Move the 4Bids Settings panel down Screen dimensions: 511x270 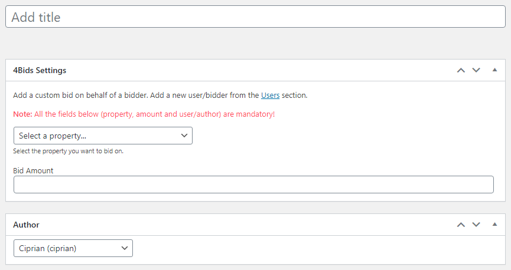click(x=476, y=70)
